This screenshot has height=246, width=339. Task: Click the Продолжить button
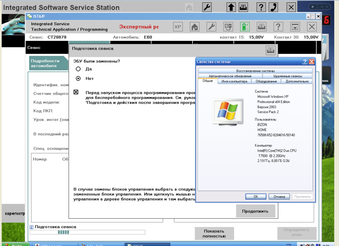[255, 211]
